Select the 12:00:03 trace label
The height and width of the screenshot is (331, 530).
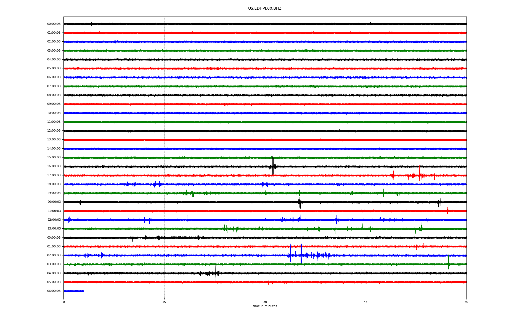pyautogui.click(x=54, y=130)
